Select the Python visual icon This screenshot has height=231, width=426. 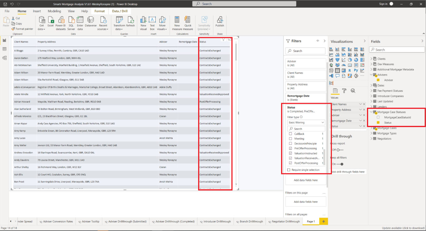pyautogui.click(x=356, y=71)
